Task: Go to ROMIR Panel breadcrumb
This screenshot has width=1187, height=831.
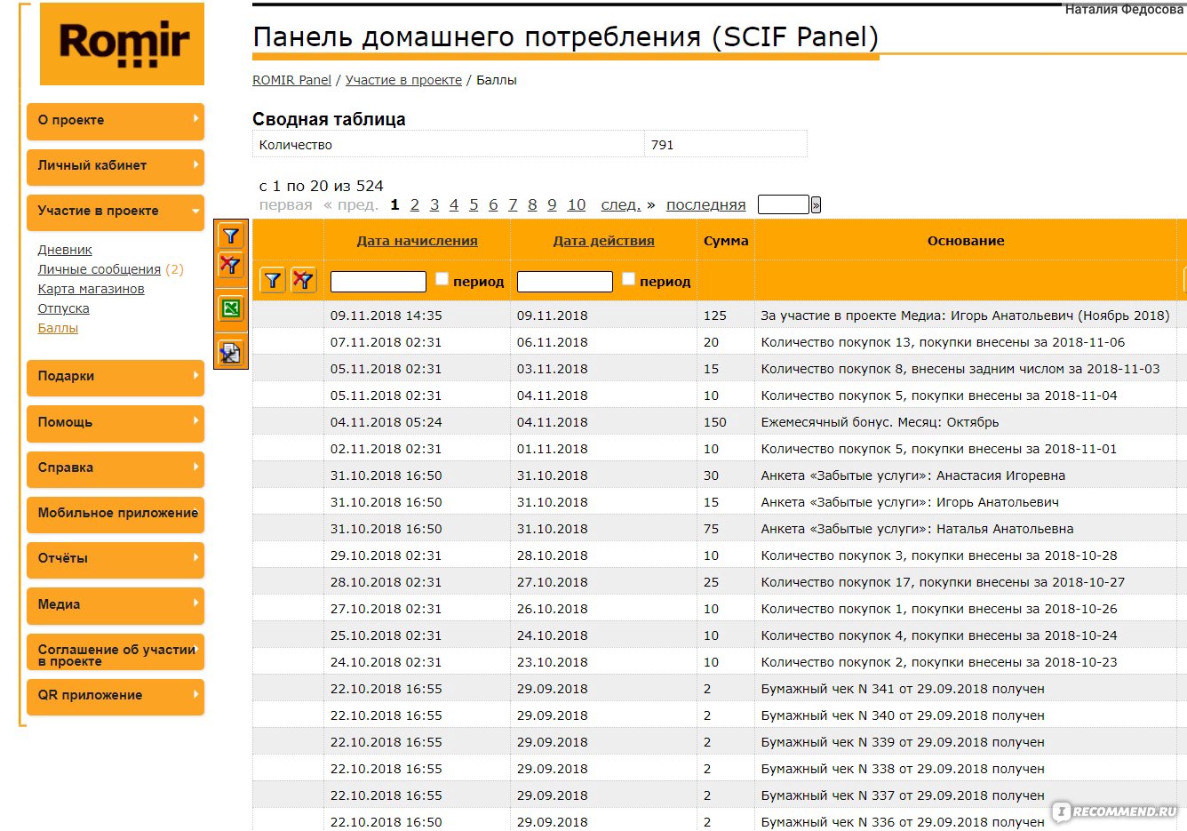Action: click(291, 80)
